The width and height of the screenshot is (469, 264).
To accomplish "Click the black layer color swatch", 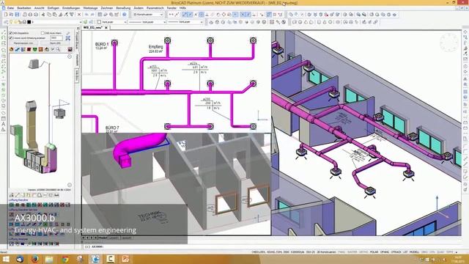I will coord(29,22).
